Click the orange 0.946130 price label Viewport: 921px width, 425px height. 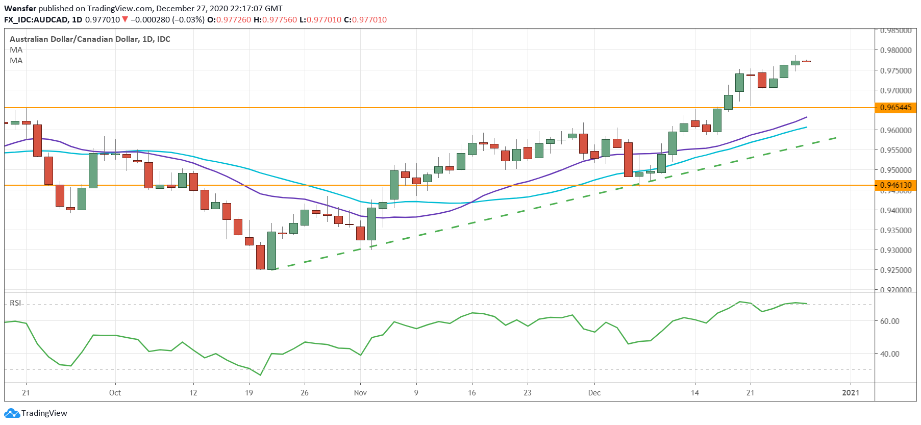coord(895,185)
